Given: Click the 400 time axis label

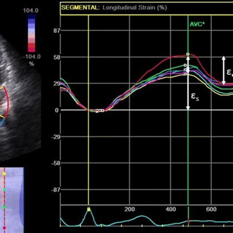Looking at the screenshot, I should [x=171, y=209].
